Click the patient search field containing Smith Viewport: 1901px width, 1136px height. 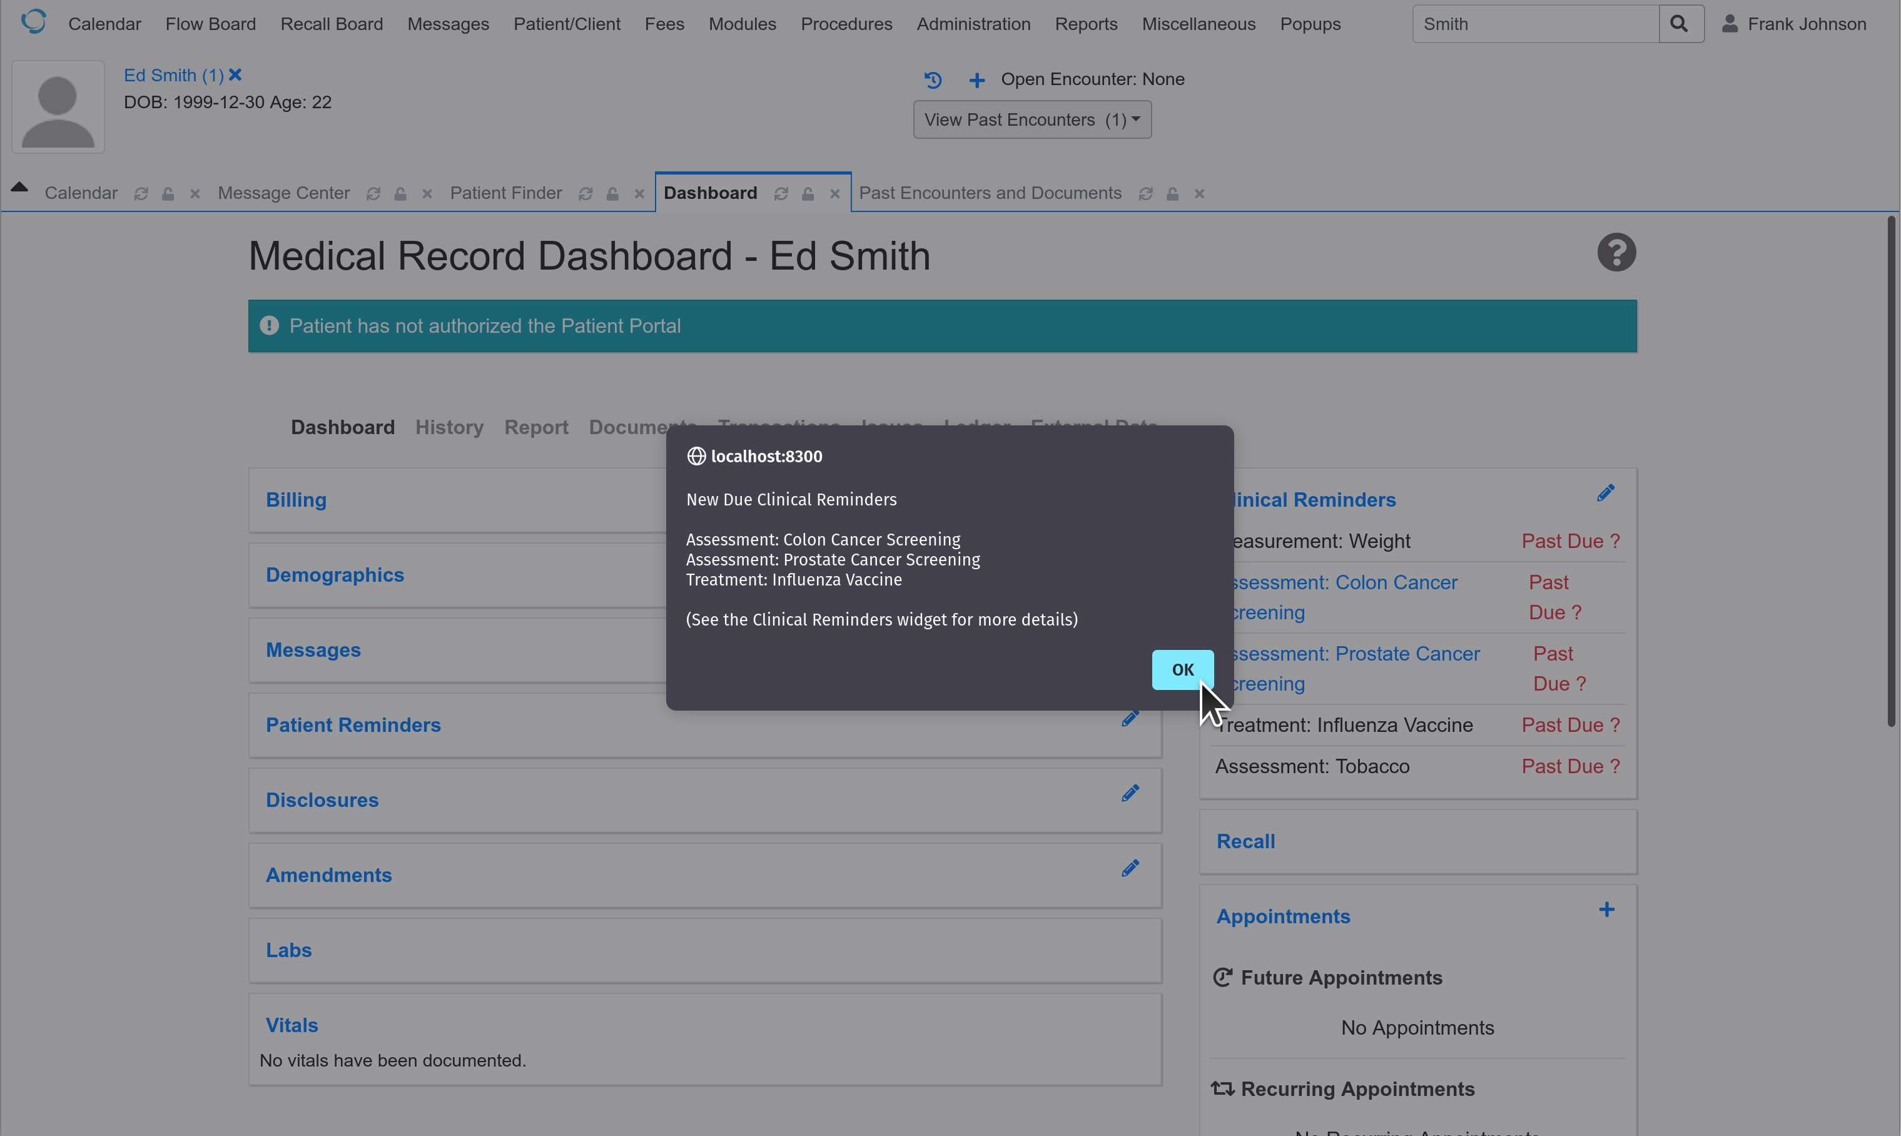point(1534,24)
